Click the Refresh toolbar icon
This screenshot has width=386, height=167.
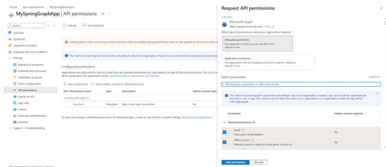tap(65, 25)
